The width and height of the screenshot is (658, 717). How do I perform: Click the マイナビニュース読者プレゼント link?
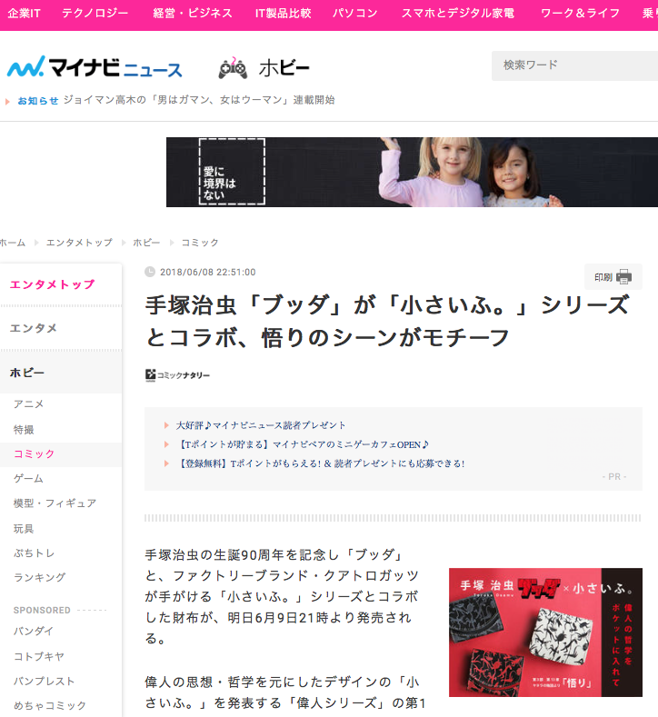tap(261, 425)
